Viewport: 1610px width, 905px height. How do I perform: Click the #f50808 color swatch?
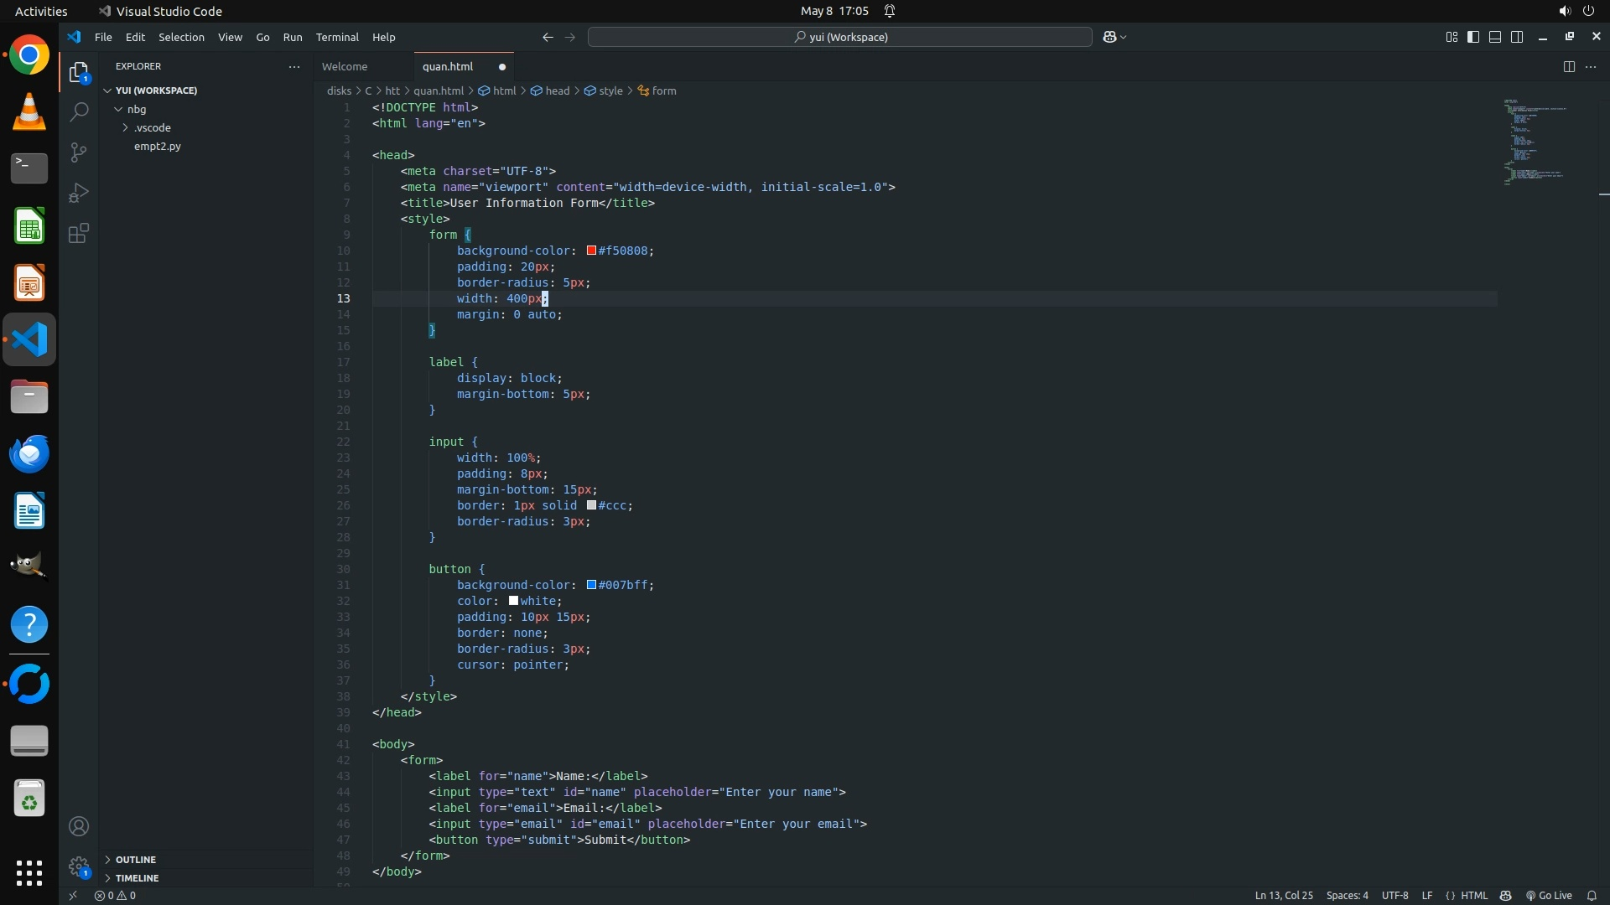pyautogui.click(x=591, y=251)
